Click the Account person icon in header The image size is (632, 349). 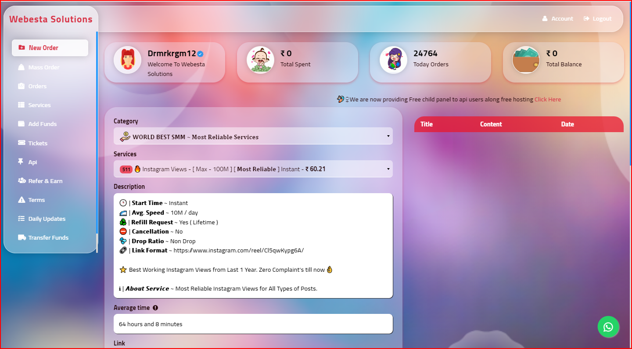pos(545,19)
